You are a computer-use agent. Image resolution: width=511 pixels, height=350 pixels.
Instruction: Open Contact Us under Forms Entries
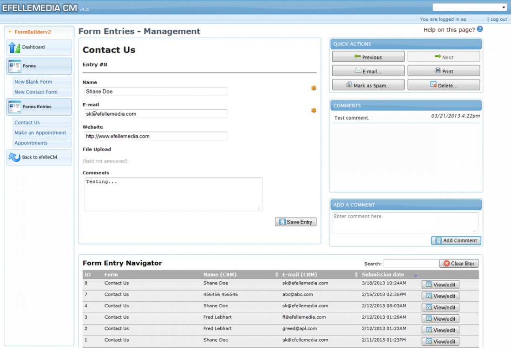(27, 122)
